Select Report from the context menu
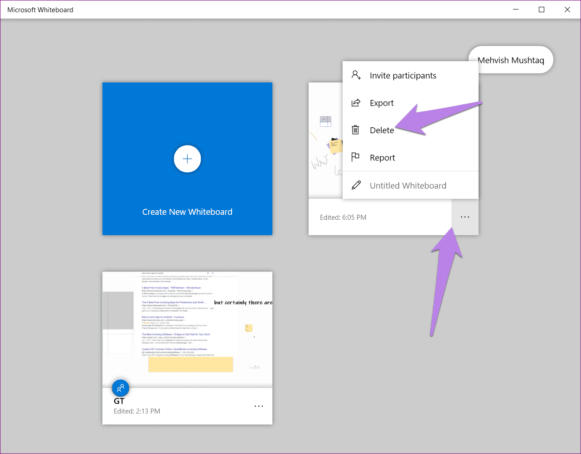 tap(411, 157)
